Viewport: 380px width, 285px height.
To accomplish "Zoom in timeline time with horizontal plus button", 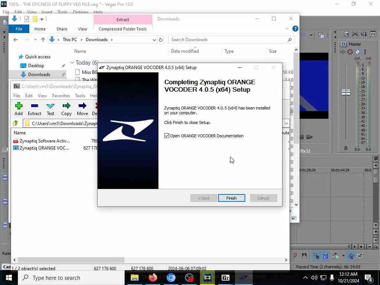I will pyautogui.click(x=361, y=247).
